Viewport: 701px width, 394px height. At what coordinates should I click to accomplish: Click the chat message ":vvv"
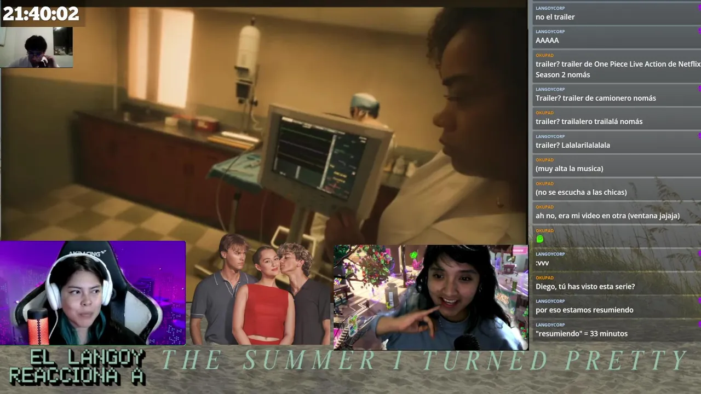tap(616, 259)
